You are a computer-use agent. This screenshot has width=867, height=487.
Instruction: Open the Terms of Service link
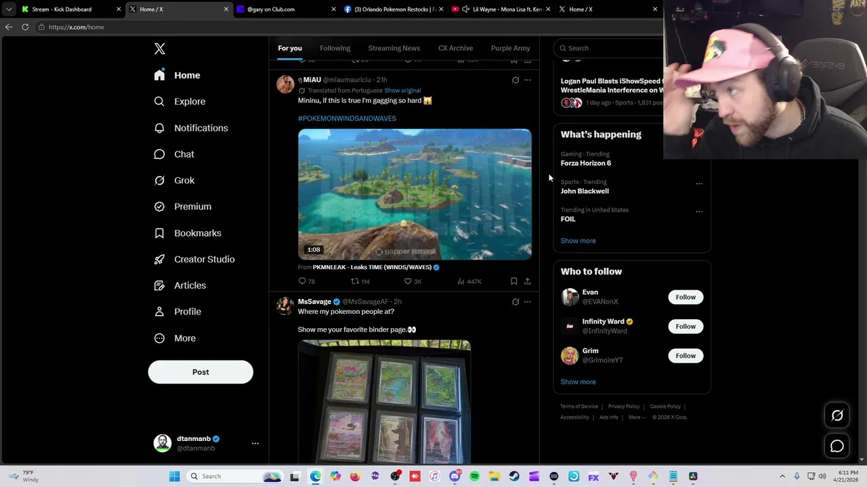point(579,407)
